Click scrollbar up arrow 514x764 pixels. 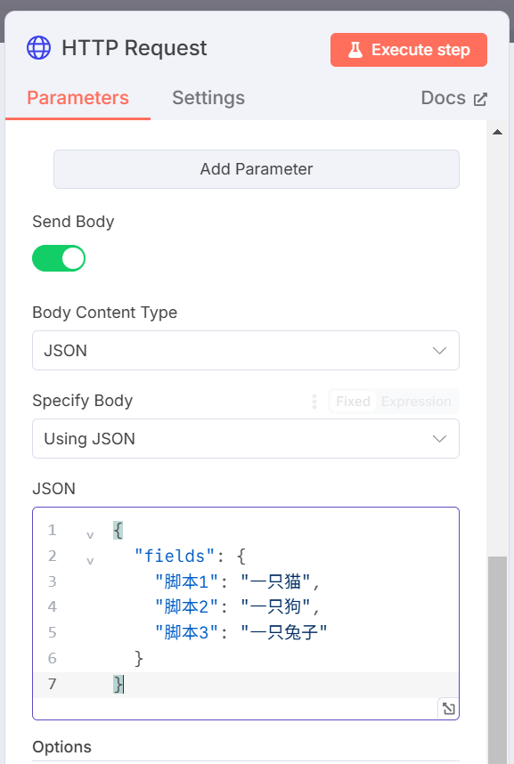pyautogui.click(x=497, y=132)
